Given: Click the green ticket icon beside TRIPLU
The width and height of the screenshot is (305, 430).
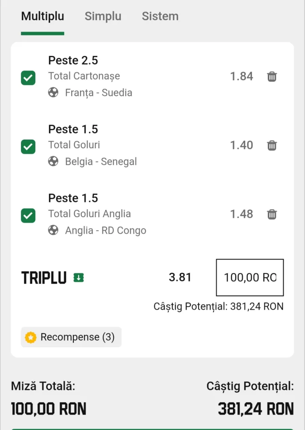Looking at the screenshot, I should 78,278.
